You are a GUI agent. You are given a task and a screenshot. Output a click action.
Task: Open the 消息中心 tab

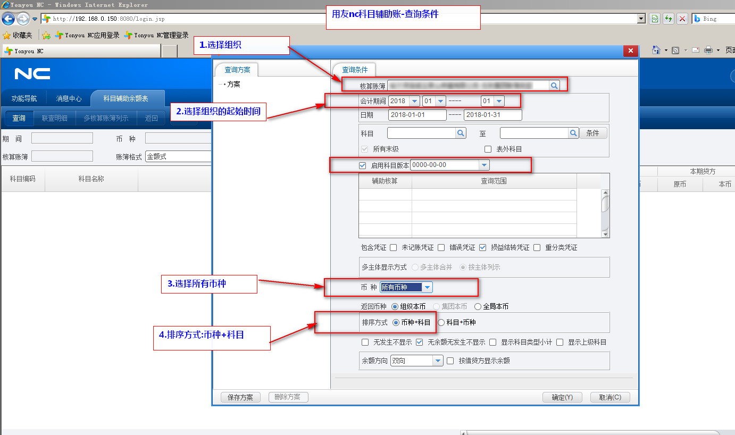pos(69,98)
